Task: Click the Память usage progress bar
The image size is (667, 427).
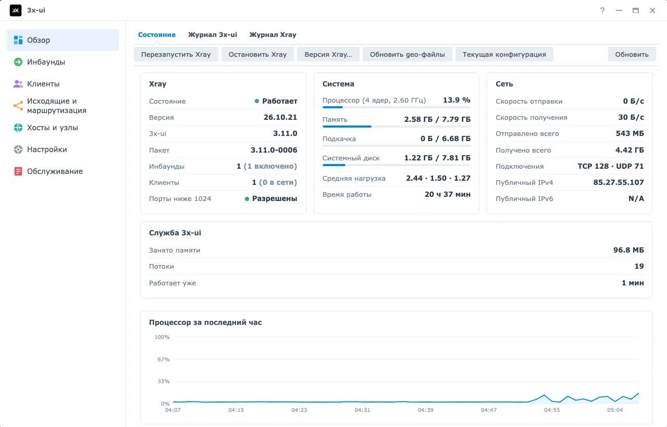Action: coord(397,127)
